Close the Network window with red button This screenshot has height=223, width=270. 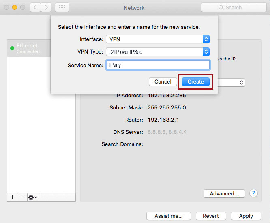[6, 7]
